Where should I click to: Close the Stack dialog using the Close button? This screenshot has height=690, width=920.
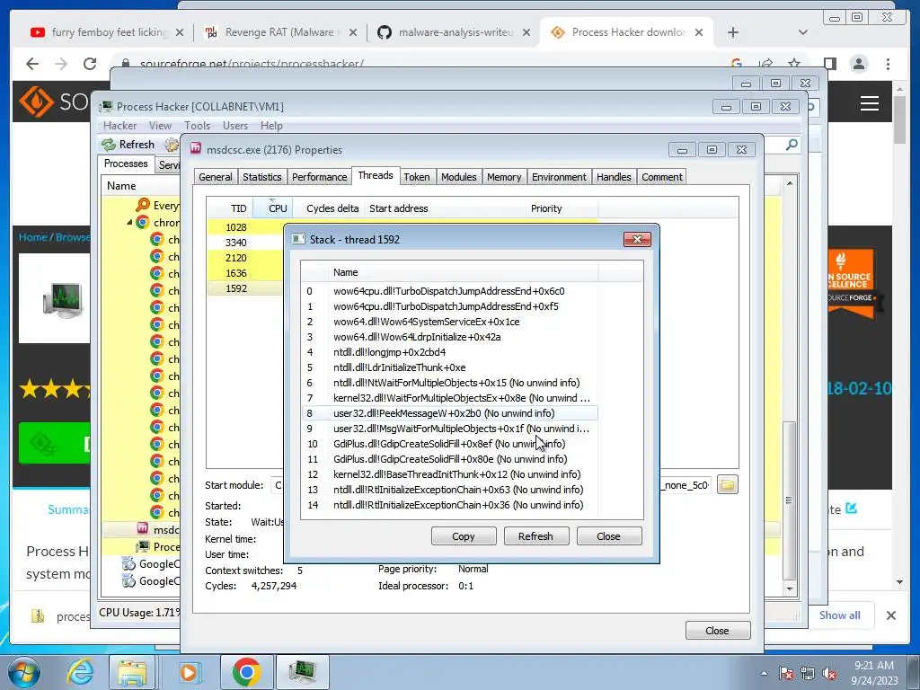point(608,536)
